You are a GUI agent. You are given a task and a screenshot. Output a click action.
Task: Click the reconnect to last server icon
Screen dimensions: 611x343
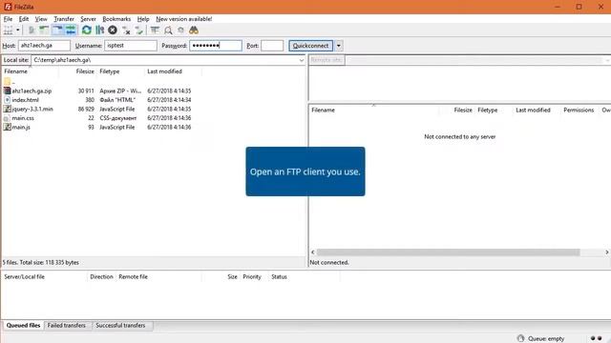139,30
